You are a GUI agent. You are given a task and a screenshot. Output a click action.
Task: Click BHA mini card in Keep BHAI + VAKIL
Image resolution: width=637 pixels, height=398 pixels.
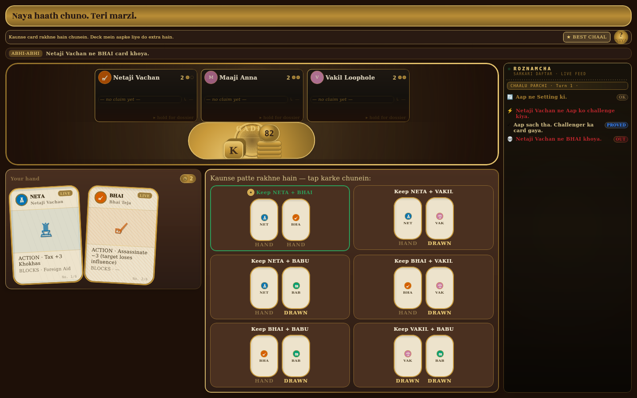pos(408,288)
